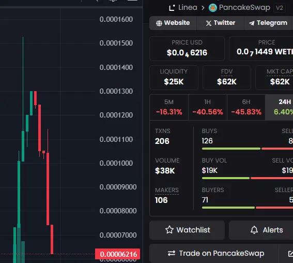Switch to the 24H timeframe tab
Viewport: 293px width, 263px height.
click(x=279, y=107)
